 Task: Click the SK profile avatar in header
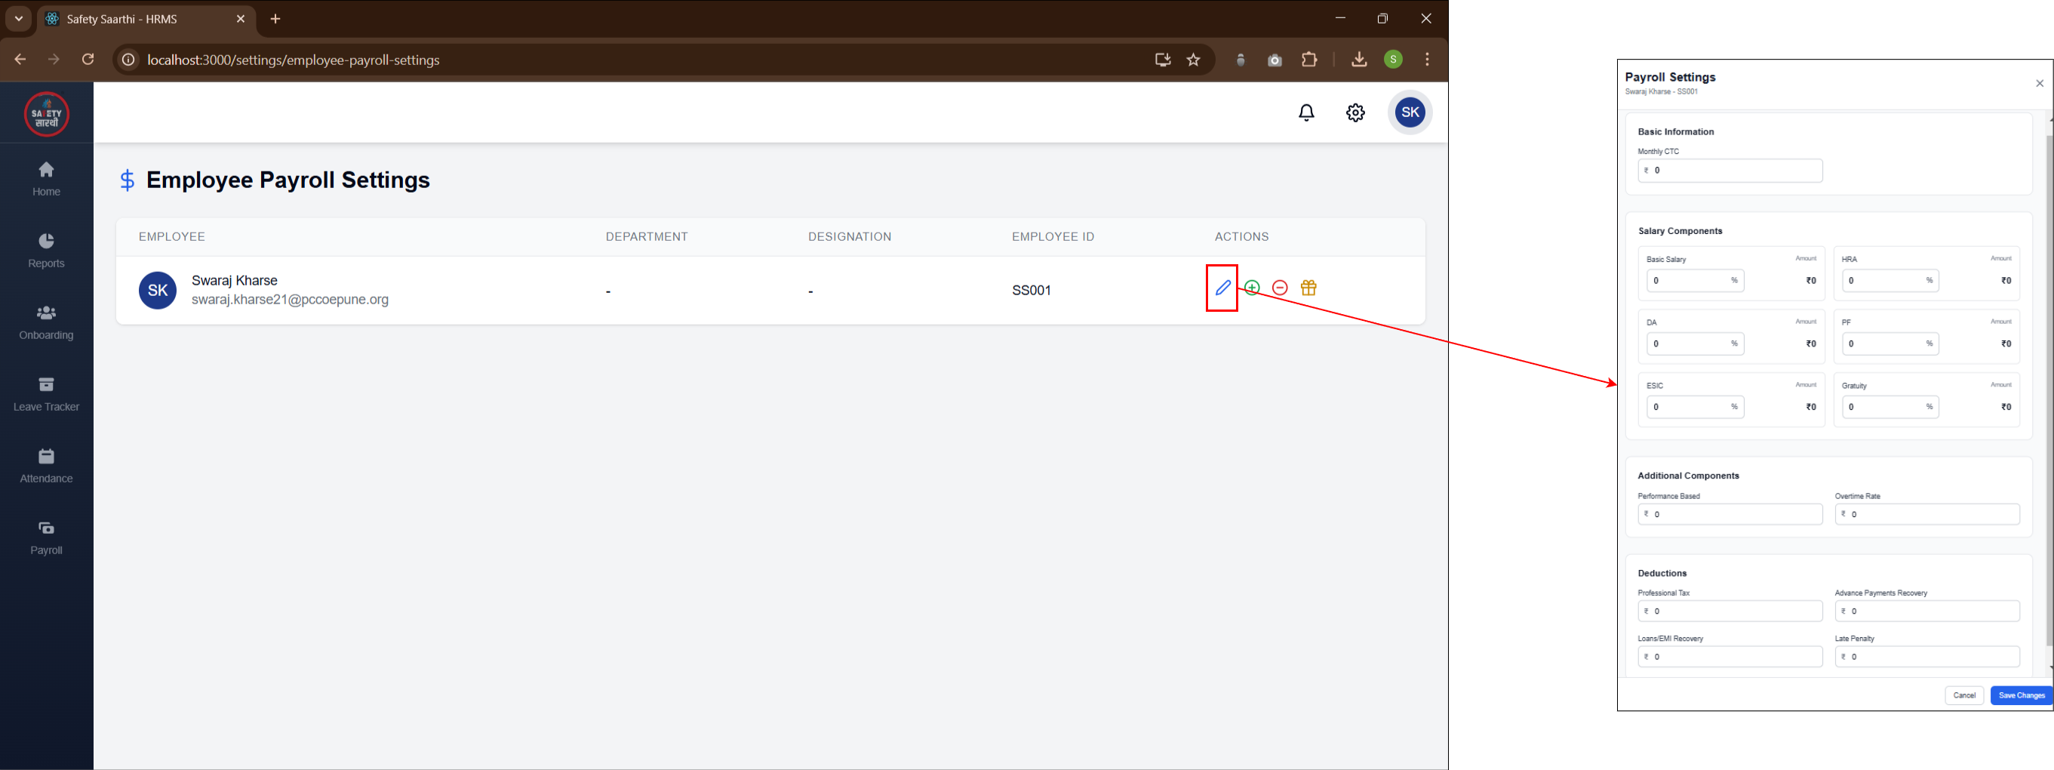[1410, 112]
